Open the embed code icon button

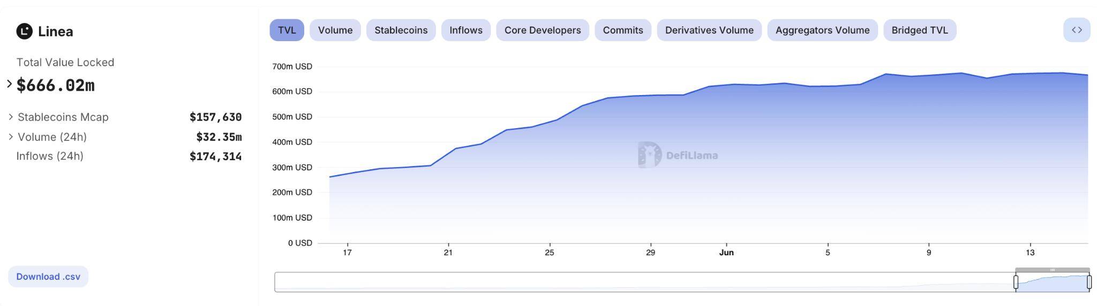click(1077, 30)
